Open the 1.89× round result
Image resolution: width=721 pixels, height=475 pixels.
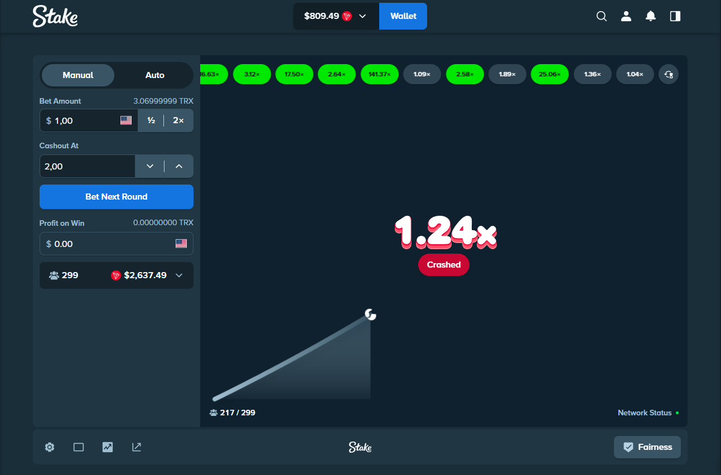coord(507,74)
